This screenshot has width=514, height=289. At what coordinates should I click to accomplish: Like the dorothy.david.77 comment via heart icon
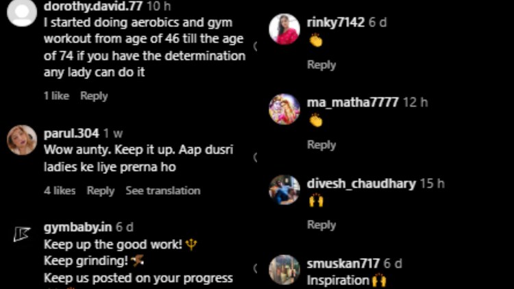click(x=255, y=47)
